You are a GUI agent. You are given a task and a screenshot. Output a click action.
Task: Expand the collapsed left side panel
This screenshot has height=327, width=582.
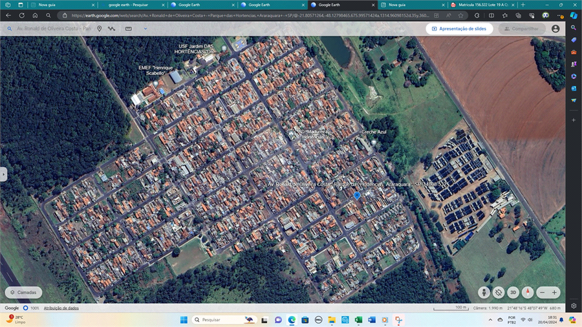point(3,174)
